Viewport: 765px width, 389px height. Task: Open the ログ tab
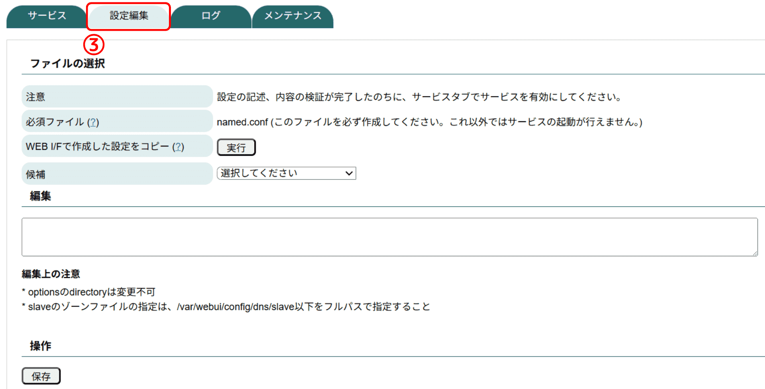click(211, 16)
